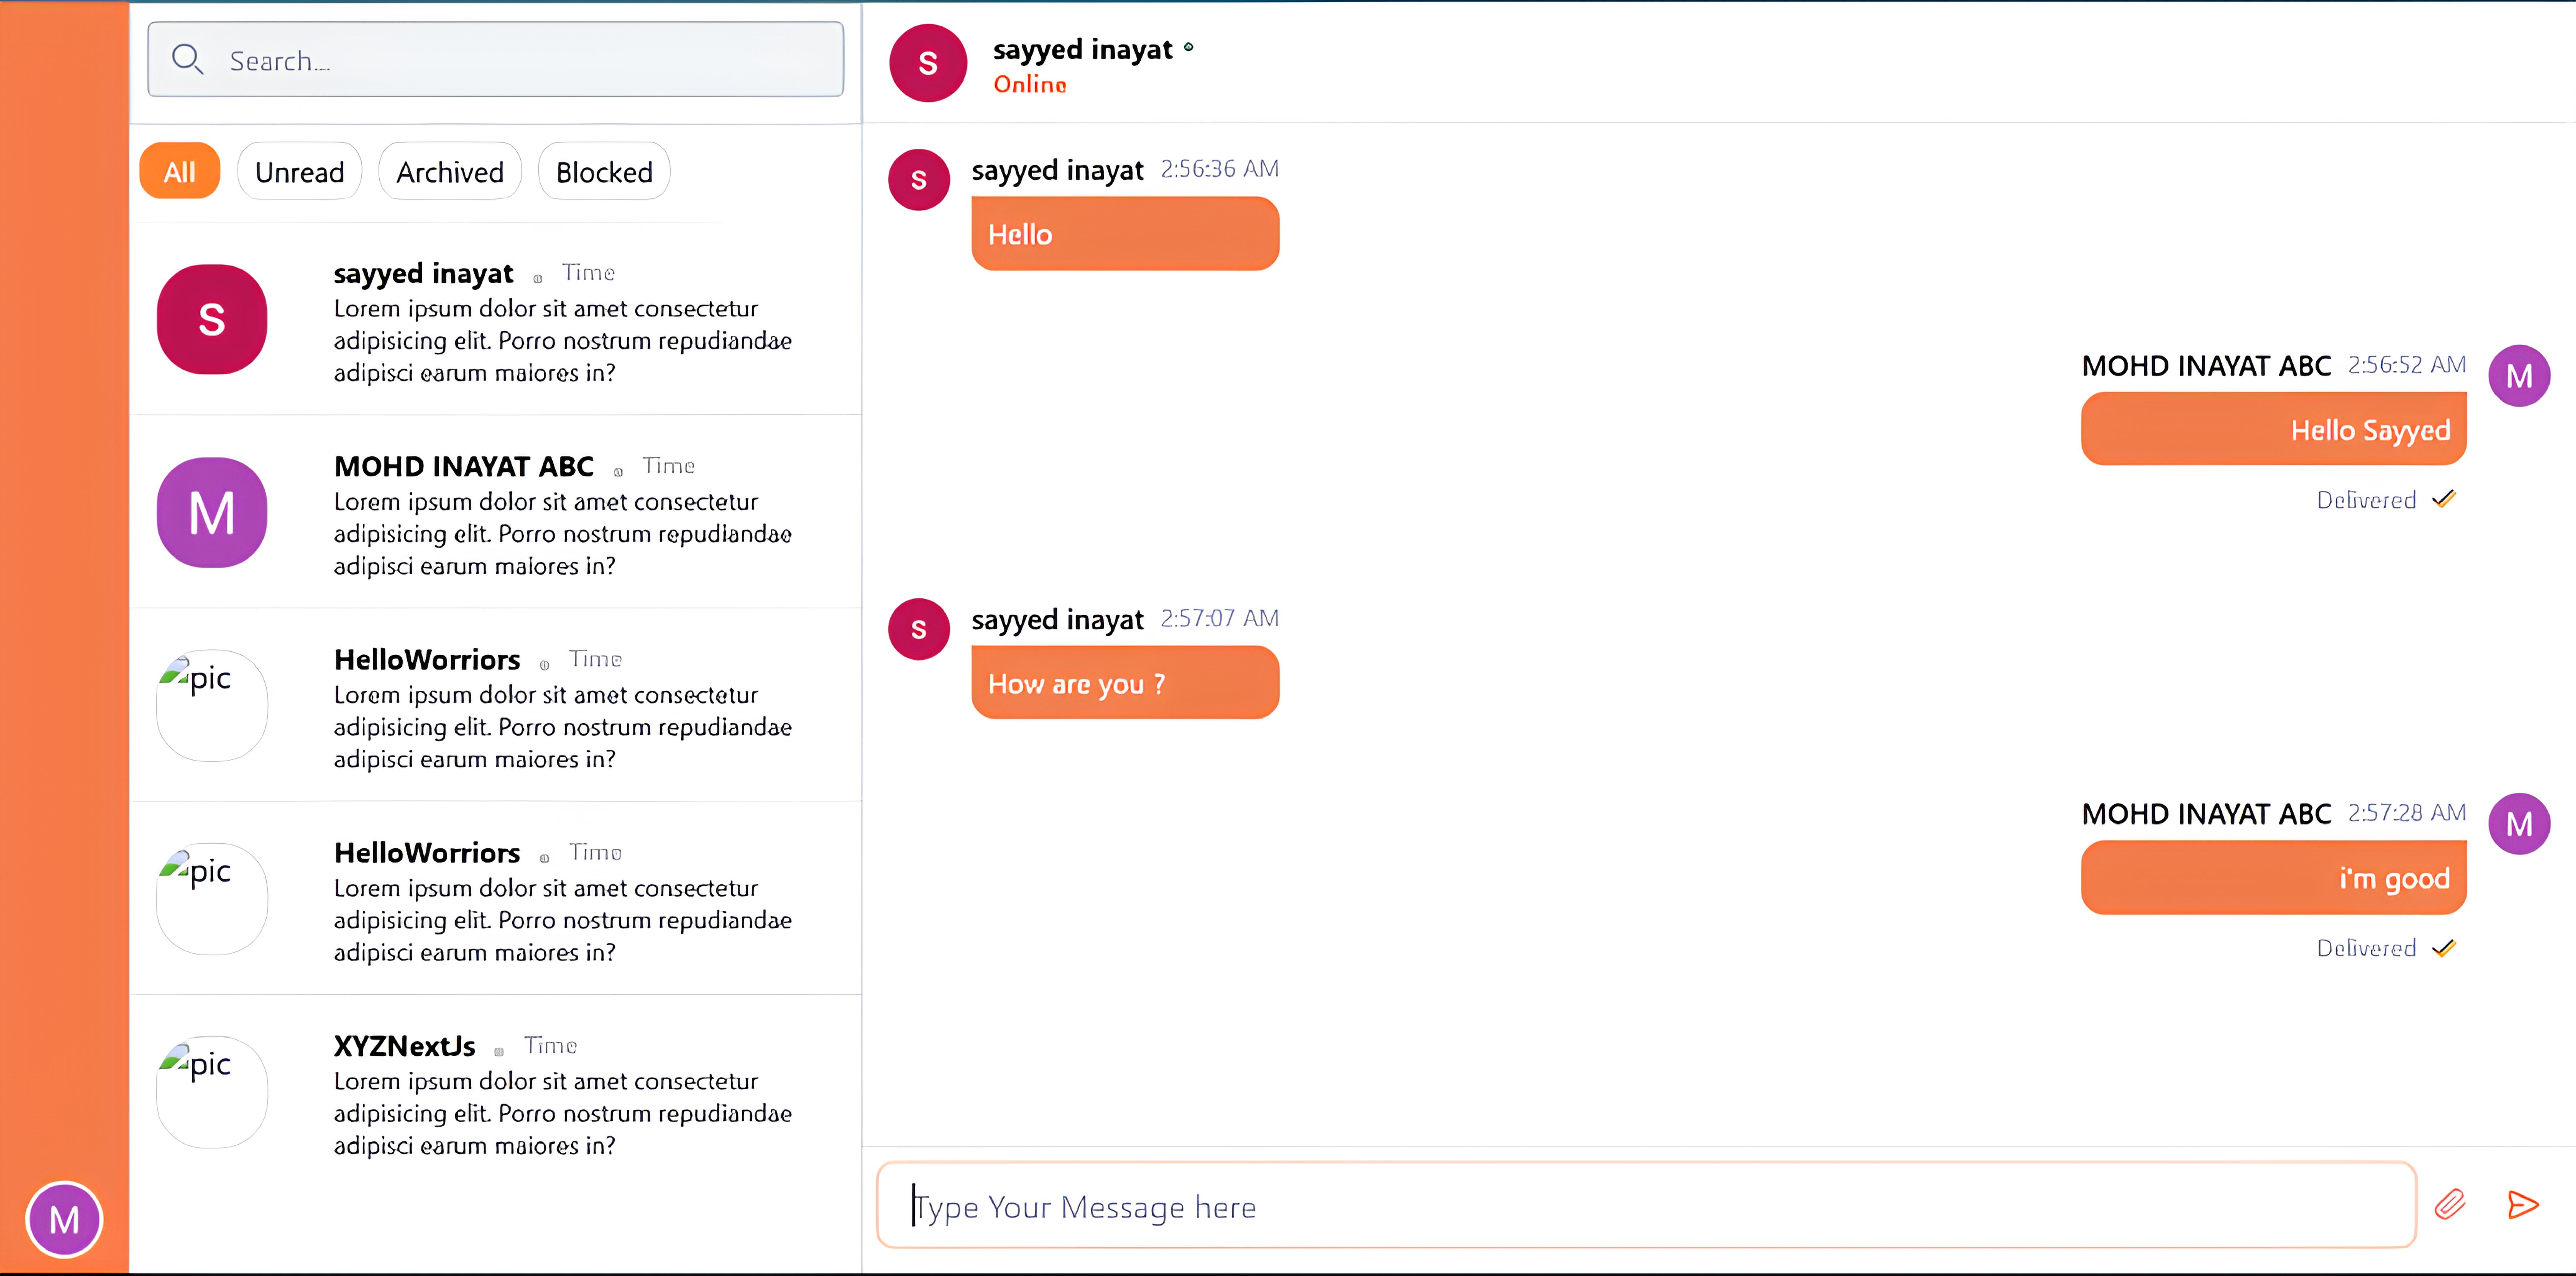Click the search magnifier icon
The width and height of the screenshot is (2576, 1276).
tap(187, 60)
